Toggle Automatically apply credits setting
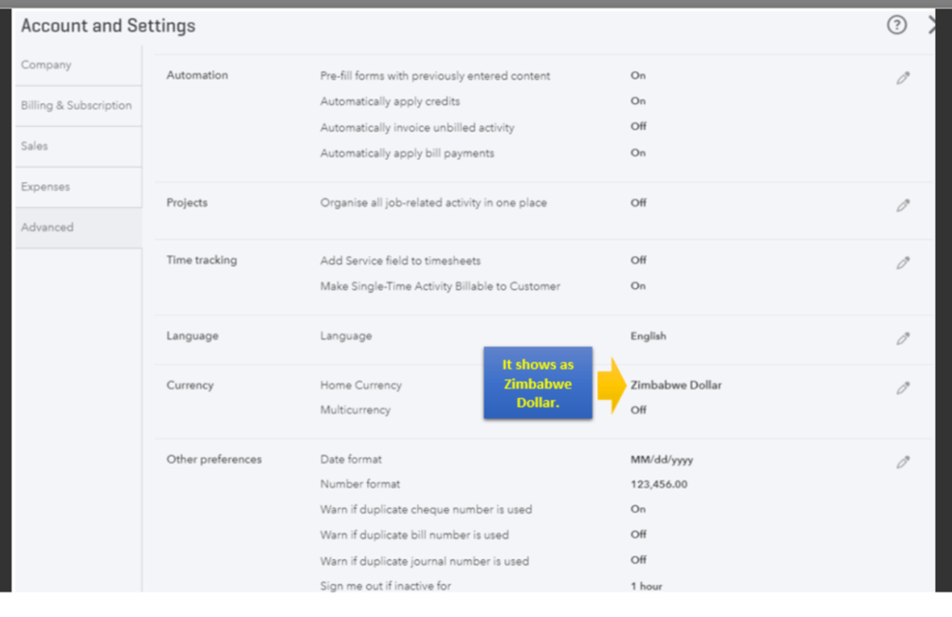952x617 pixels. click(x=638, y=101)
